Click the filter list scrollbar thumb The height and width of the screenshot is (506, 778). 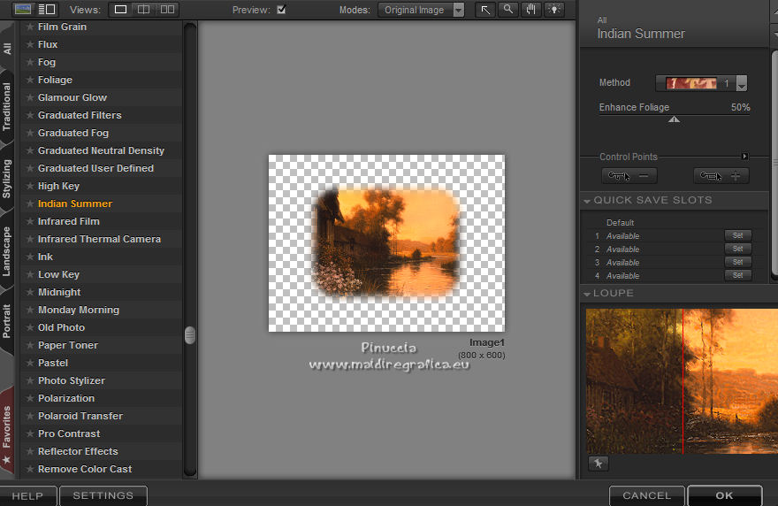(189, 335)
